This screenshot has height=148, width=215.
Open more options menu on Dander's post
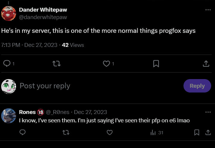[208, 10]
